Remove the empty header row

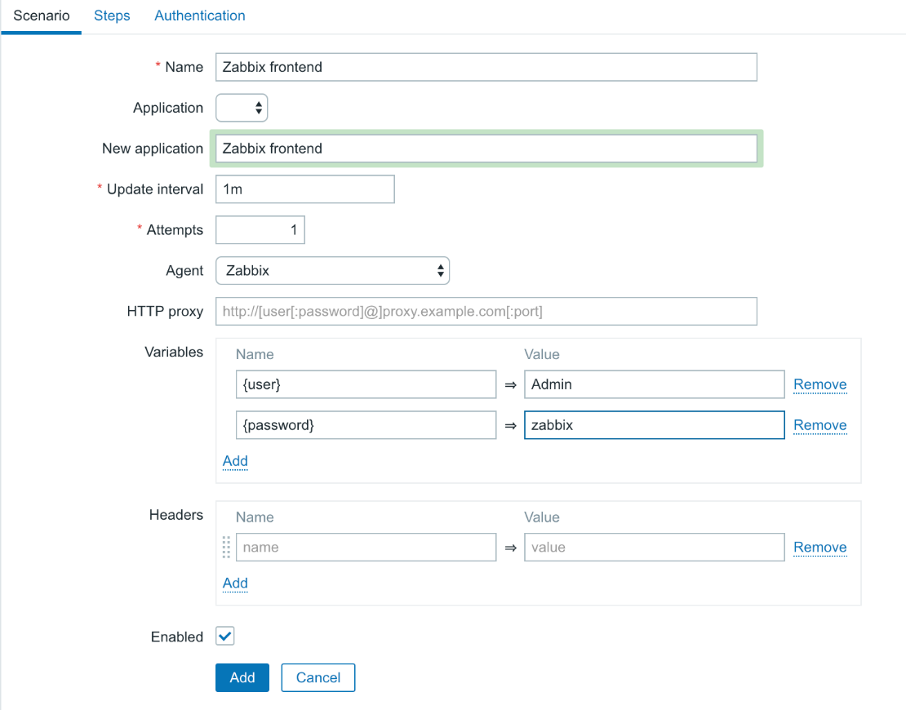point(820,547)
